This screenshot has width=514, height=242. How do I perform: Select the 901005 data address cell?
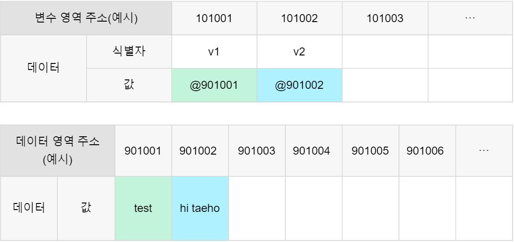pos(371,150)
